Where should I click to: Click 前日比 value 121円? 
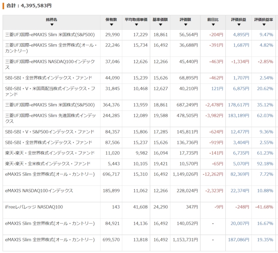[x=217, y=89]
